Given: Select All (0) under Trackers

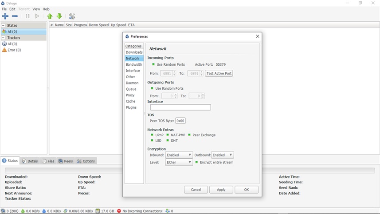Looking at the screenshot, I should [x=24, y=44].
